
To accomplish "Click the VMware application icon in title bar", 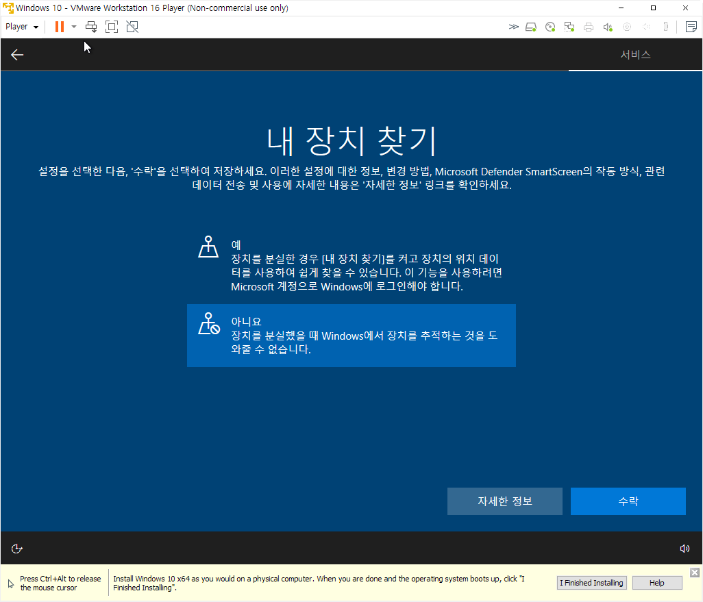I will (8, 8).
